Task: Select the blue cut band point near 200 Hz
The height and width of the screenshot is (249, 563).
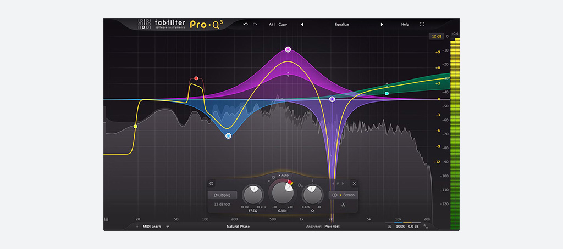Action: [x=228, y=136]
